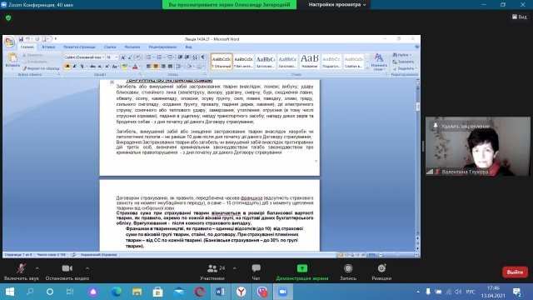The height and width of the screenshot is (300, 533).
Task: Click the green Демонстрация экрана share icon
Action: tap(301, 268)
